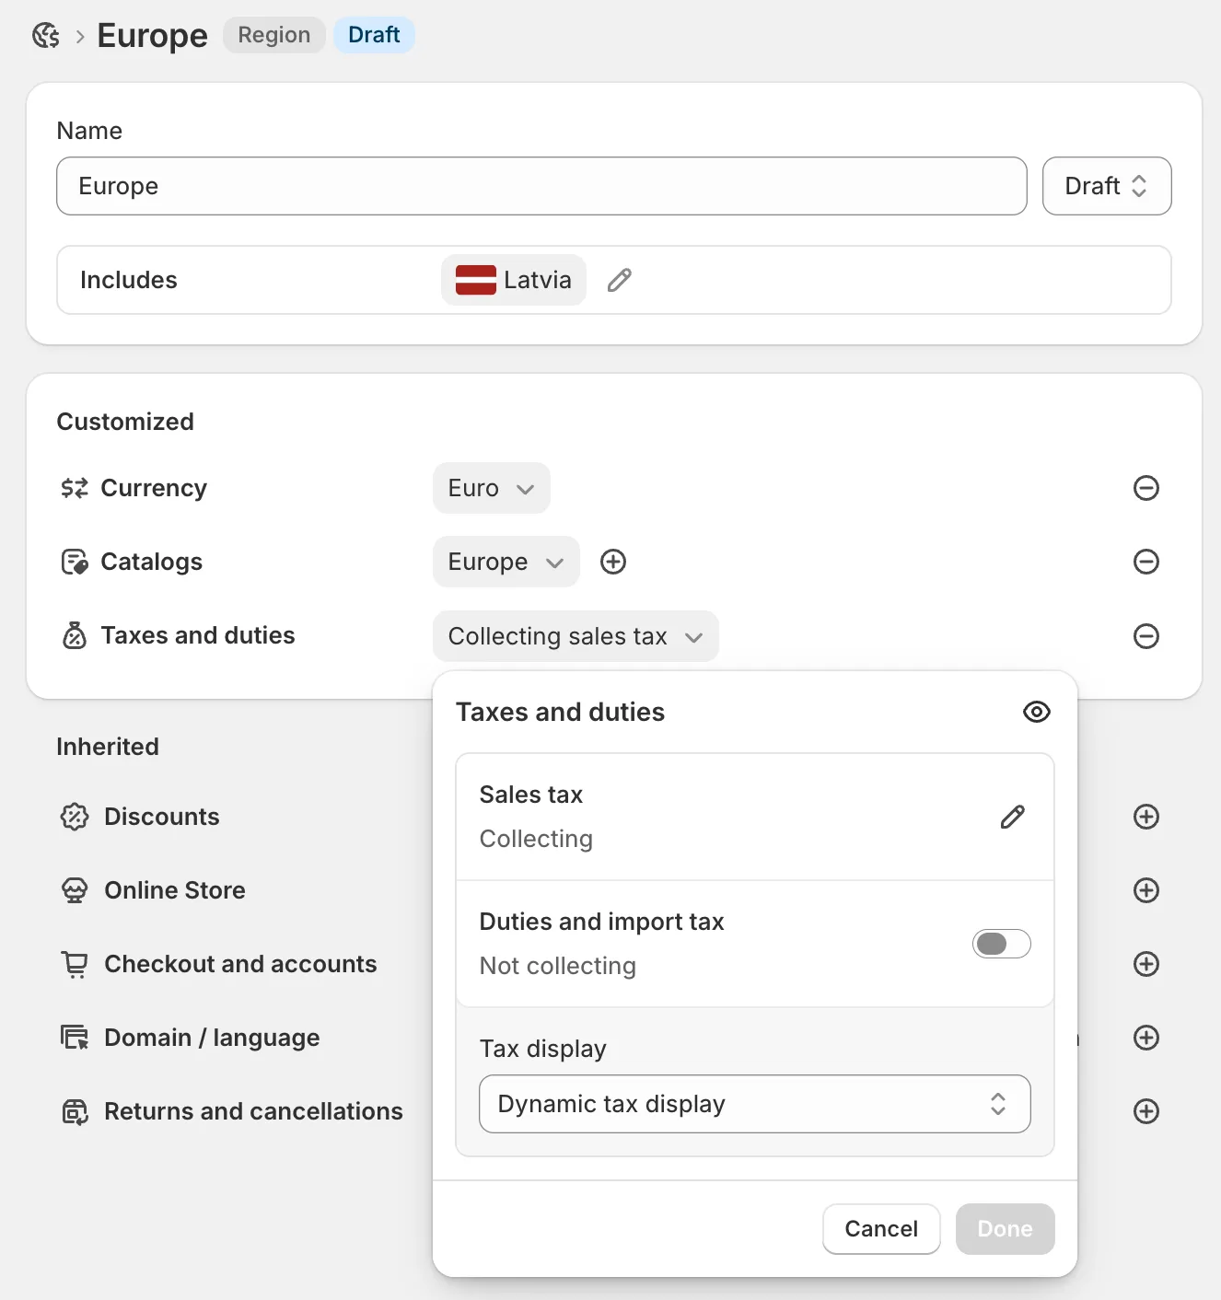Open the Dynamic tax display selector

pos(755,1104)
